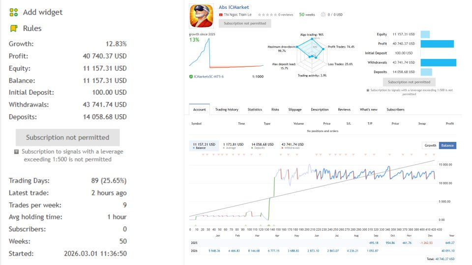Screen dimensions: 472x265
Task: Click the info icon beside leverage notice in left panel
Action: (17, 152)
